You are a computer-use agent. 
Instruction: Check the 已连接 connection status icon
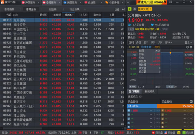[184, 133]
